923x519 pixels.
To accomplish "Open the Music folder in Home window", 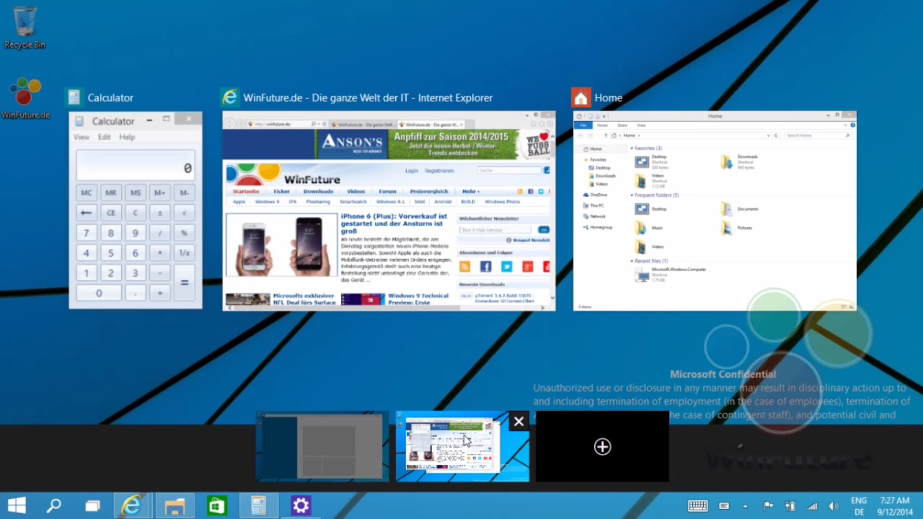I will click(650, 228).
